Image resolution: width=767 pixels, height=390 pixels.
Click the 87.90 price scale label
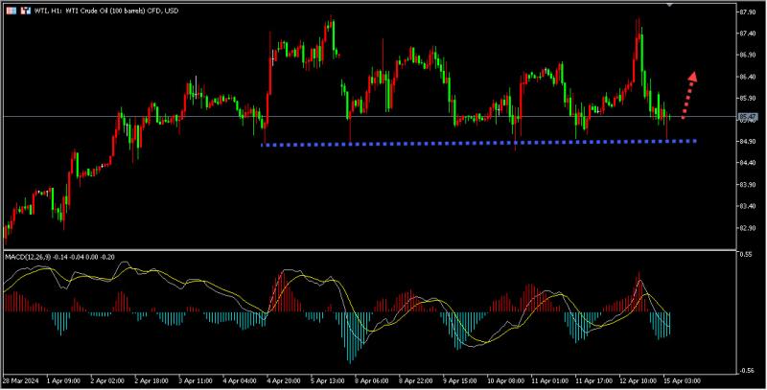[x=748, y=12]
